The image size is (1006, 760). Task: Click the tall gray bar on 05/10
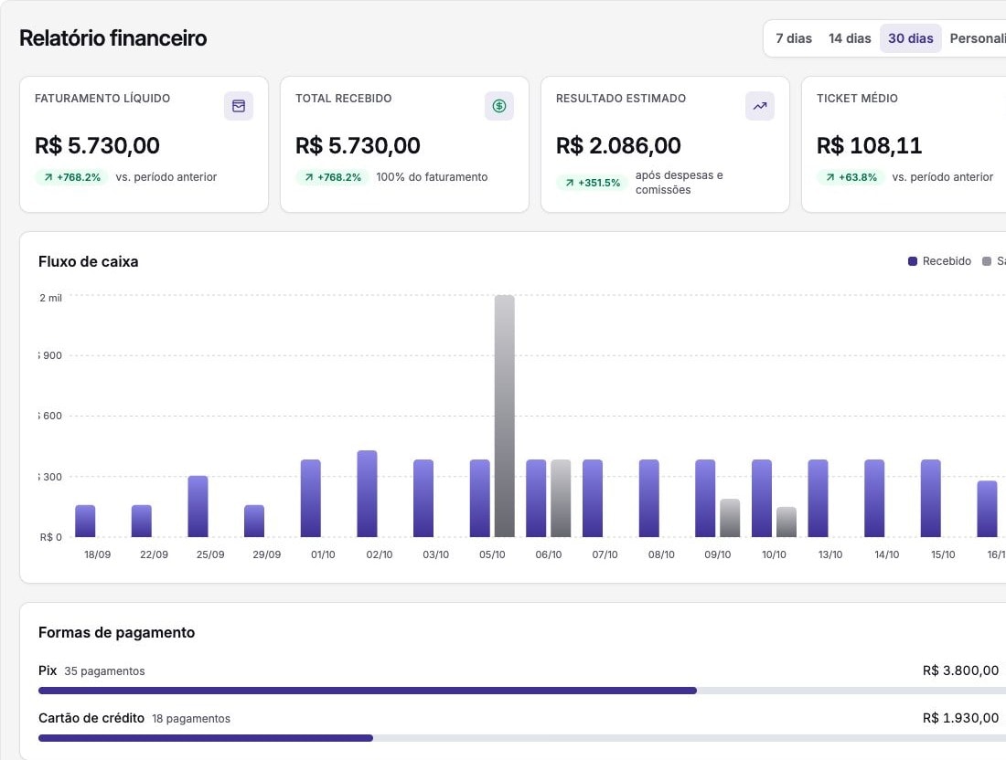pyautogui.click(x=504, y=416)
